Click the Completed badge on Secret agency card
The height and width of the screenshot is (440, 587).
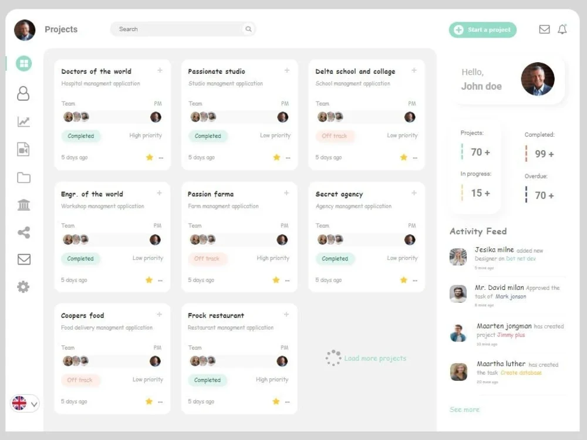pyautogui.click(x=335, y=259)
